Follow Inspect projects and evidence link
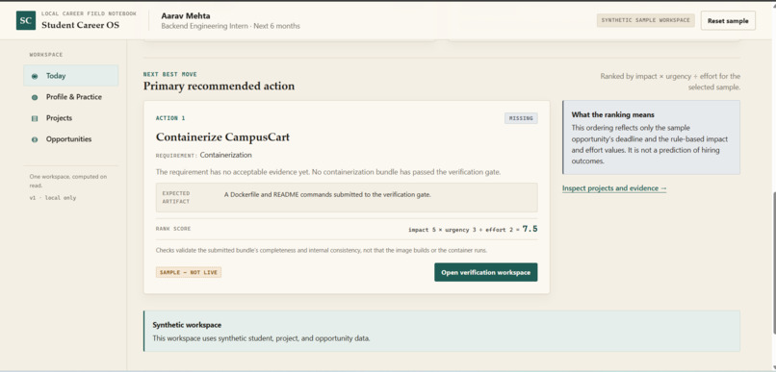Screen dimensions: 776x372 [x=614, y=188]
